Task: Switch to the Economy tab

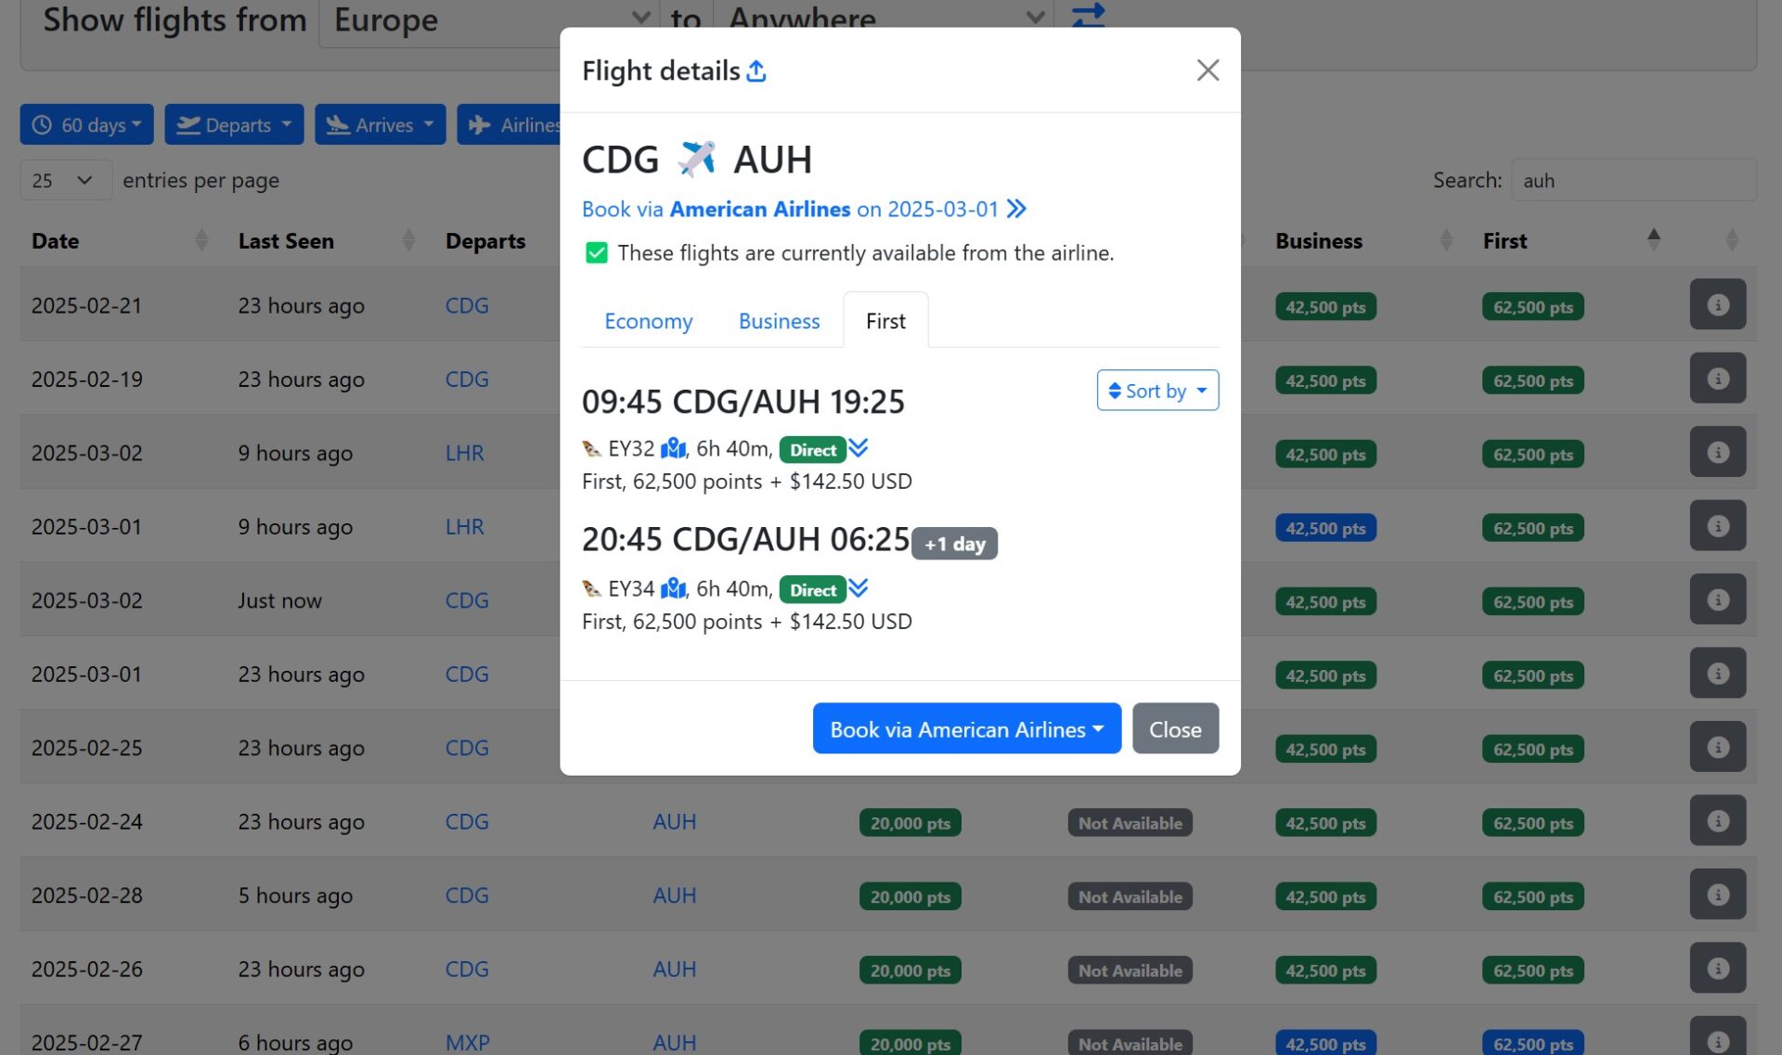Action: tap(648, 320)
